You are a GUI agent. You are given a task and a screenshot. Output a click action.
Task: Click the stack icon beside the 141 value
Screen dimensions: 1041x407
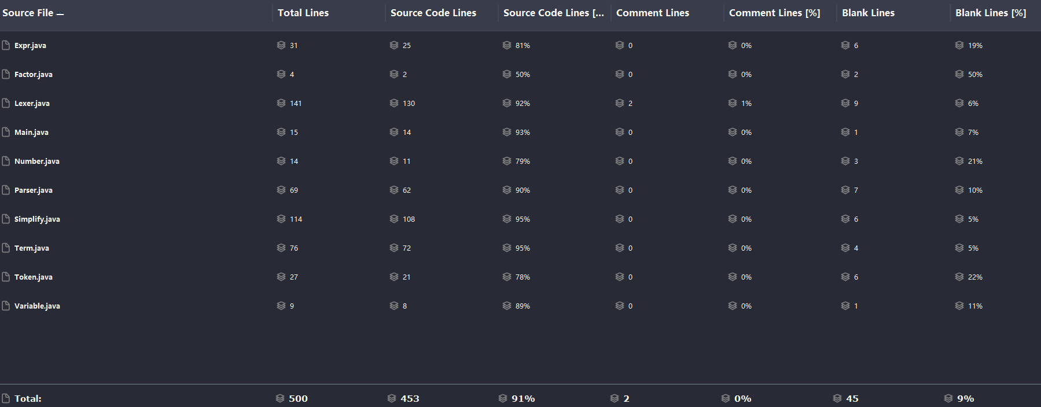click(x=281, y=103)
